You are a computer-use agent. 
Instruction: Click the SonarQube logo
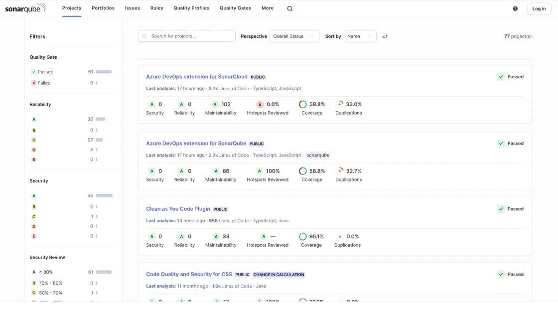(x=26, y=8)
